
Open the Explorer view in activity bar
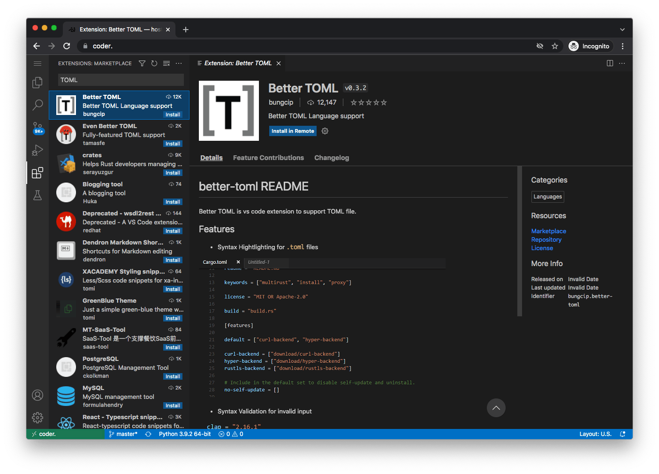38,83
